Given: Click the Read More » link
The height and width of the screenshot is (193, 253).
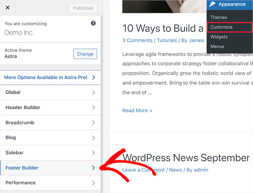Looking at the screenshot, I should [x=137, y=110].
